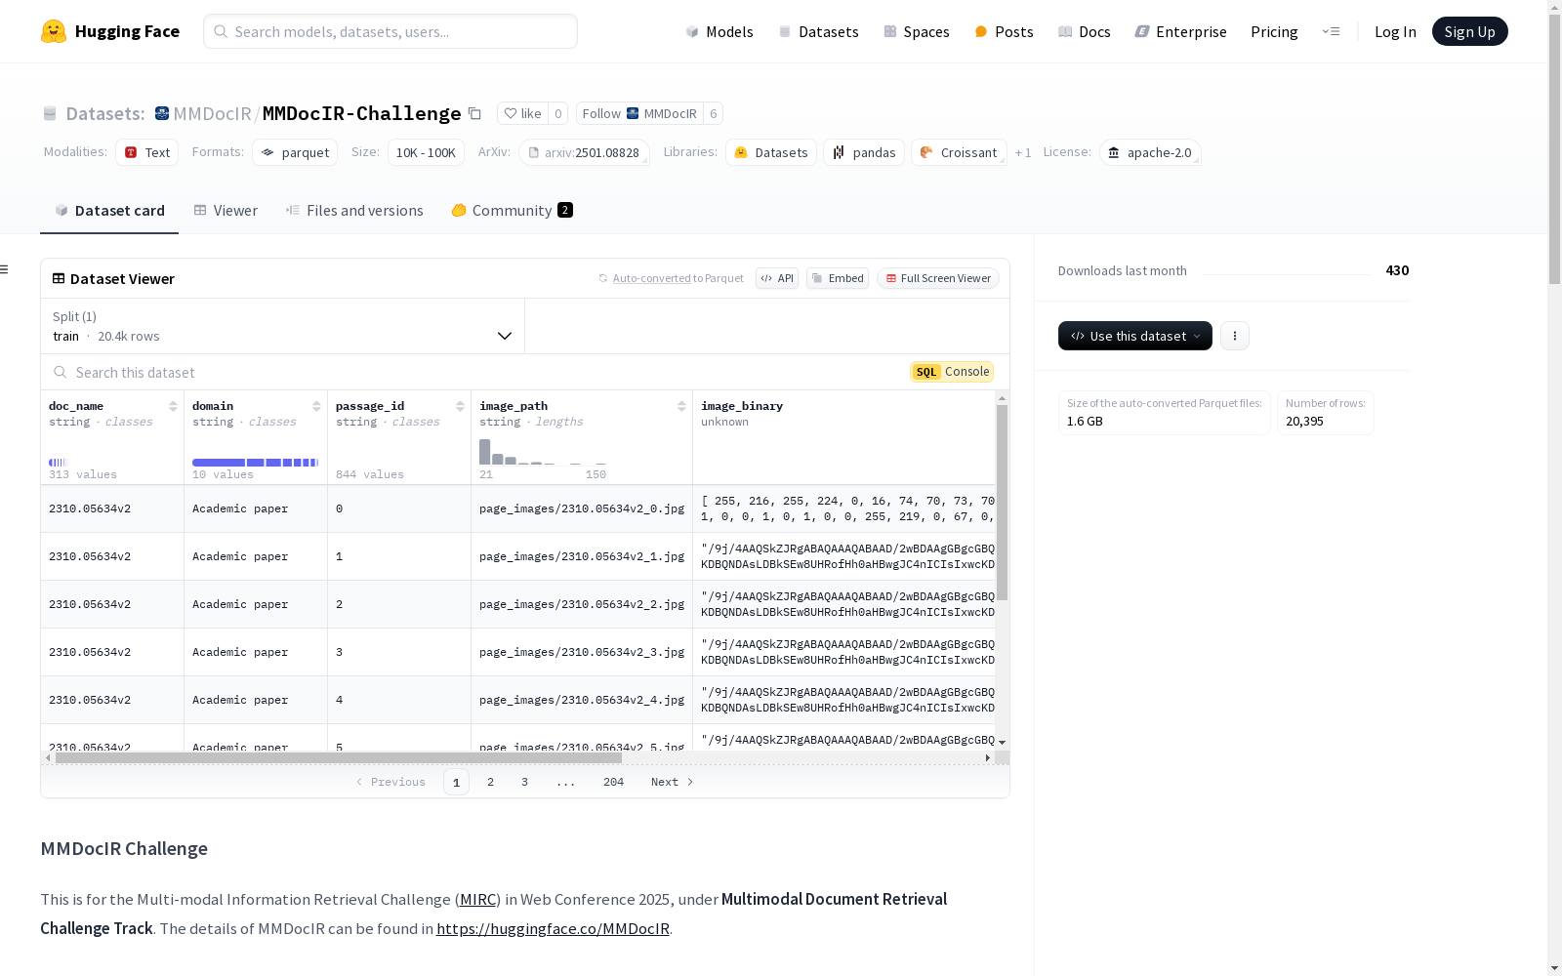Viewport: 1562px width, 976px height.
Task: Switch to the Dataset card tab
Action: (x=109, y=210)
